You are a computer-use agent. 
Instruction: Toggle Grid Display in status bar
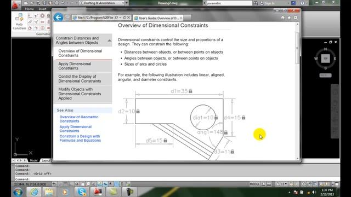(x=65, y=184)
